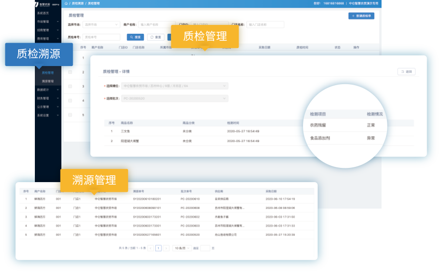Screen dimensions: 439x279
Task: Tick the checkbox for row 3
Action: coord(70,86)
